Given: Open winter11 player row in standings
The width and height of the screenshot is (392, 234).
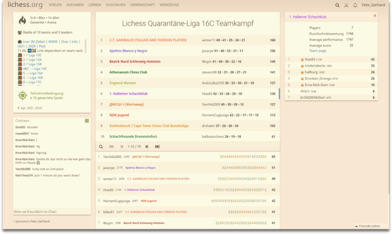Looking at the screenshot, I should coord(188,179).
